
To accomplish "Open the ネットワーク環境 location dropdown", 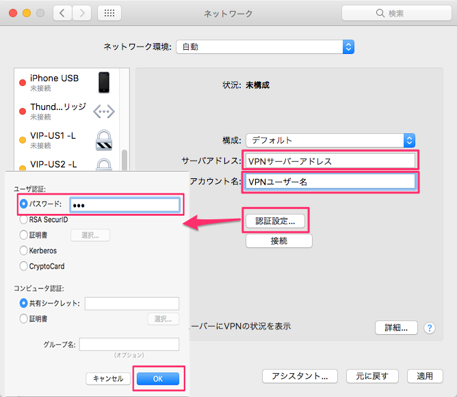I will [x=265, y=47].
